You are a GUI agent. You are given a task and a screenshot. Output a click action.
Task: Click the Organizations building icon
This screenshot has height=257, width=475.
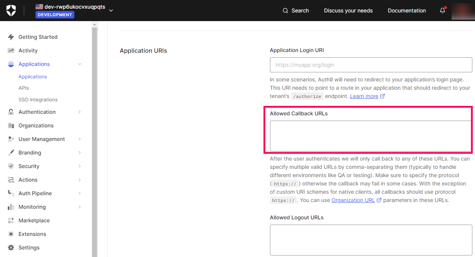tap(11, 125)
